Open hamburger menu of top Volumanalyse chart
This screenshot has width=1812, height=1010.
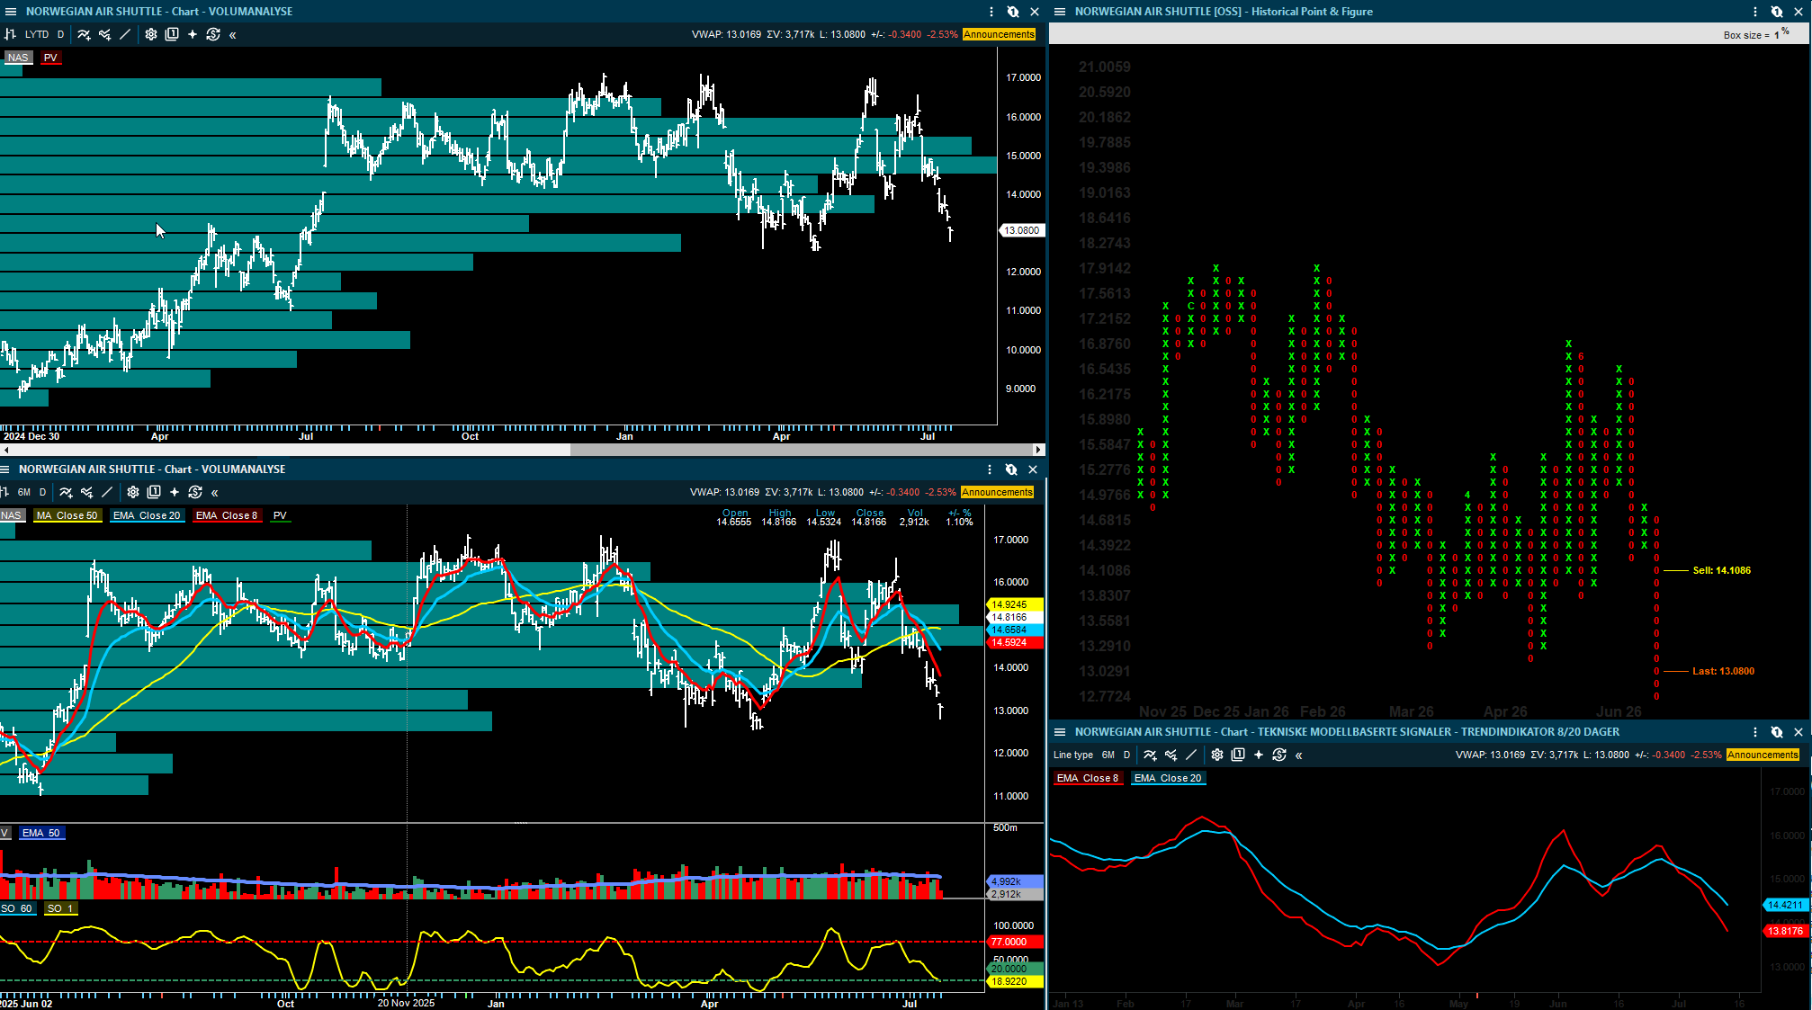click(10, 12)
